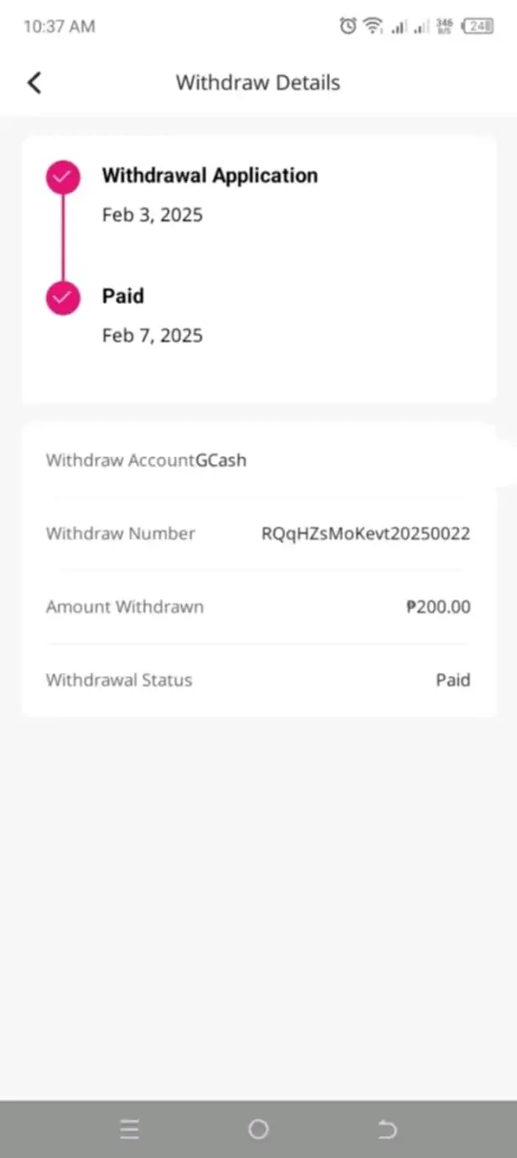
Task: Tap the Feb 7, 2025 paid date
Action: coord(152,336)
